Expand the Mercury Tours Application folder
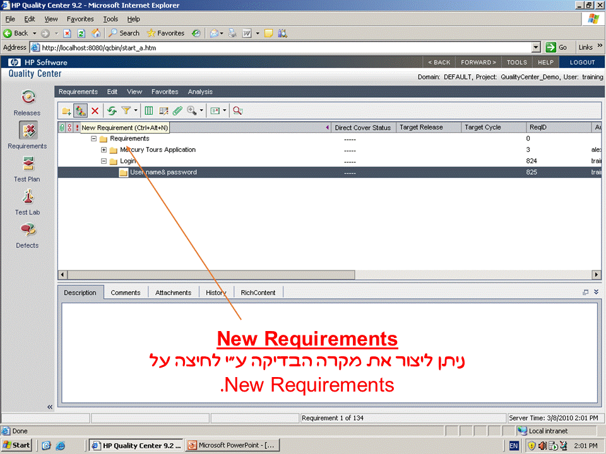Screen dimensions: 606x454 coord(104,149)
